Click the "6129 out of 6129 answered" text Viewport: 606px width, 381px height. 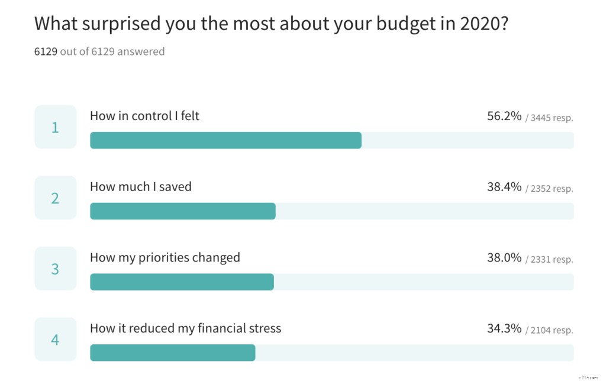point(99,51)
